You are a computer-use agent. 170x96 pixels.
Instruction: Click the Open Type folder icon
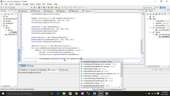click(x=56, y=7)
